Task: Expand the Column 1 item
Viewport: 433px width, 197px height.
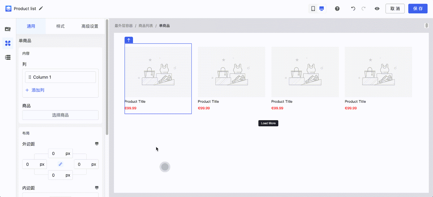Action: click(60, 77)
